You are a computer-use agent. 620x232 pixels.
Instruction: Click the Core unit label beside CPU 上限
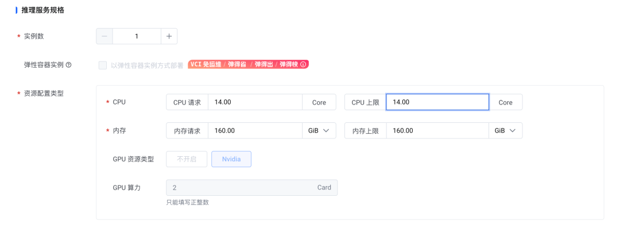click(x=505, y=102)
